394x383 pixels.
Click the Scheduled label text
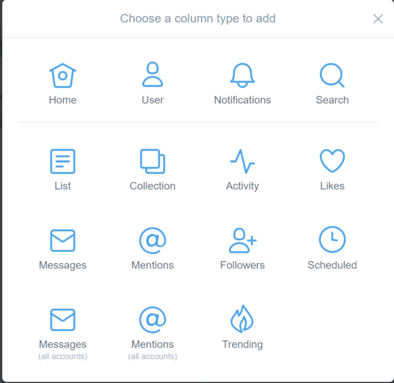(x=332, y=265)
